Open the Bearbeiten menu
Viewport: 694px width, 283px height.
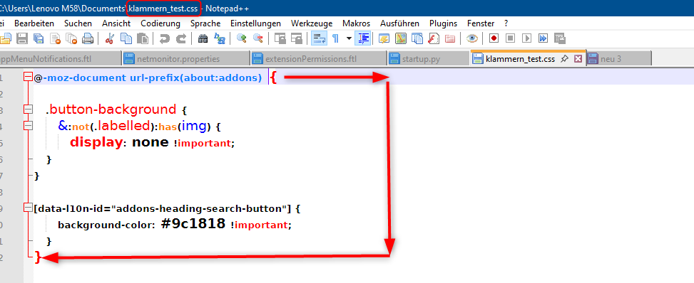[34, 23]
